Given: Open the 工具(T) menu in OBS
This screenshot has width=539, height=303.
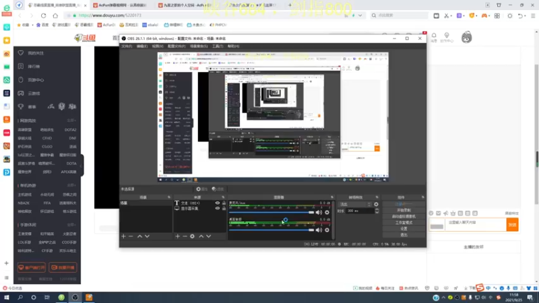Looking at the screenshot, I should coord(218,46).
